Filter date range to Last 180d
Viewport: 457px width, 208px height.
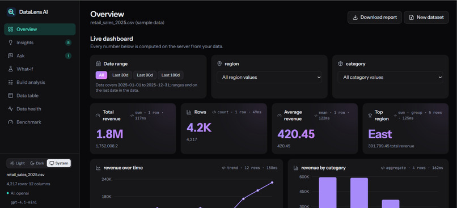[171, 75]
